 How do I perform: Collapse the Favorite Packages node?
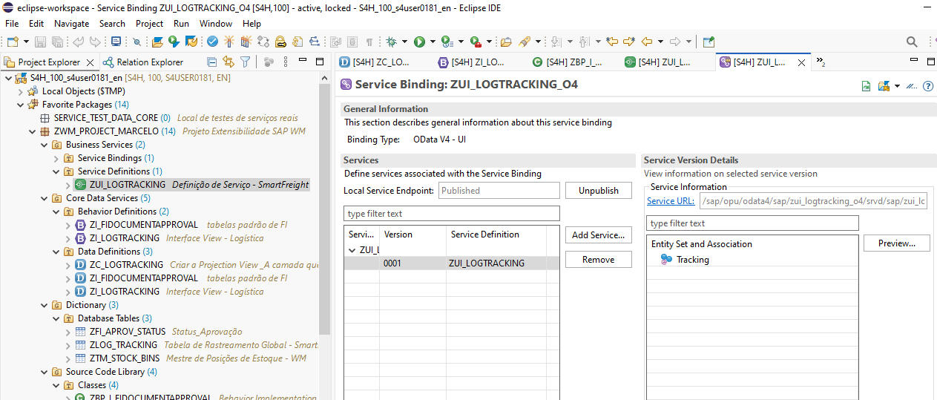[x=21, y=105]
